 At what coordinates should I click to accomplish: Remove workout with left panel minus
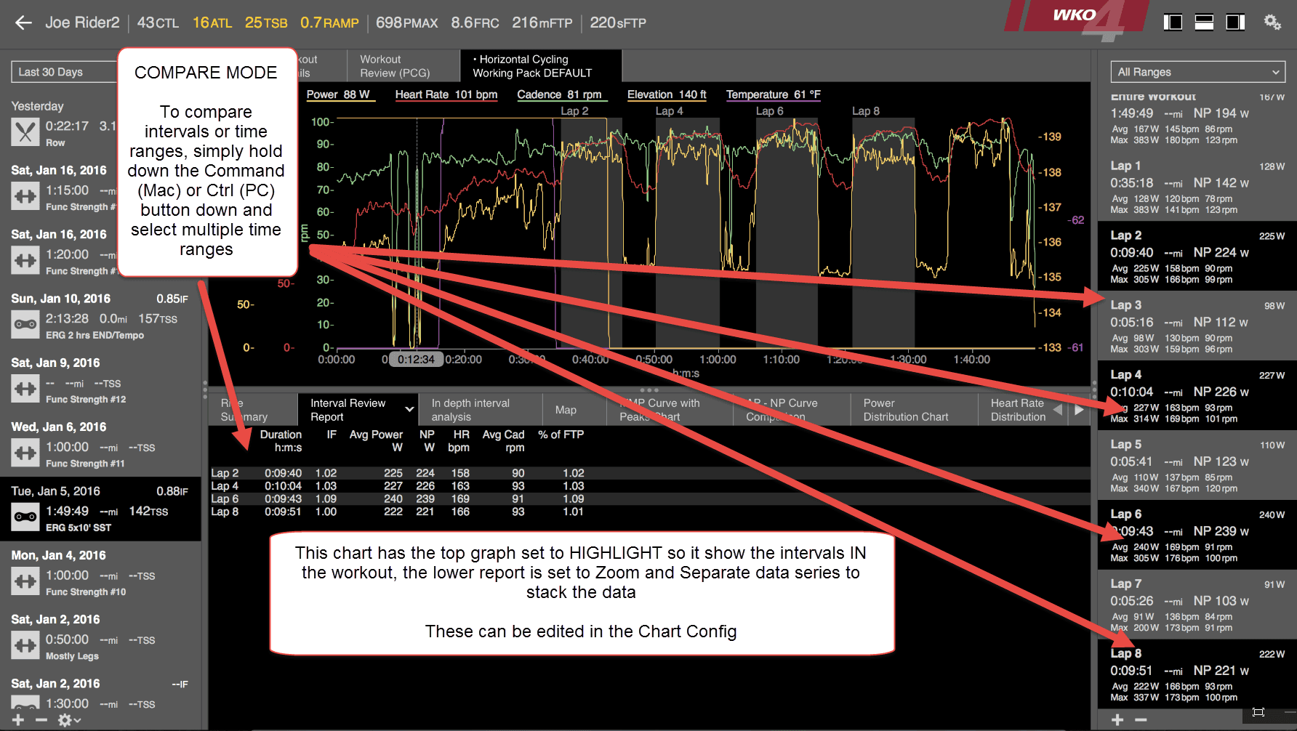click(x=41, y=720)
